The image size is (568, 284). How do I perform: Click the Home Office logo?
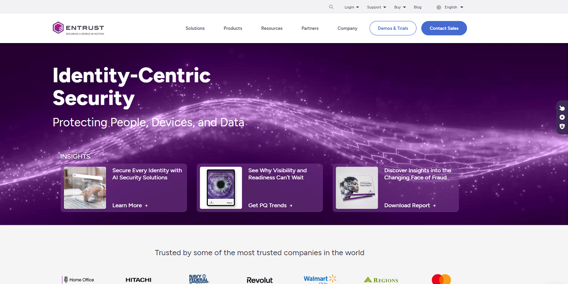[x=78, y=280]
